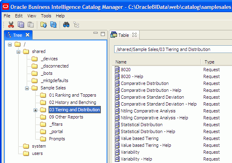This screenshot has width=232, height=163.
Task: Click the Refresh toolbar icon
Action: (x=53, y=25)
